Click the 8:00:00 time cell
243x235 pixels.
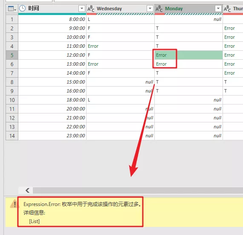point(52,19)
